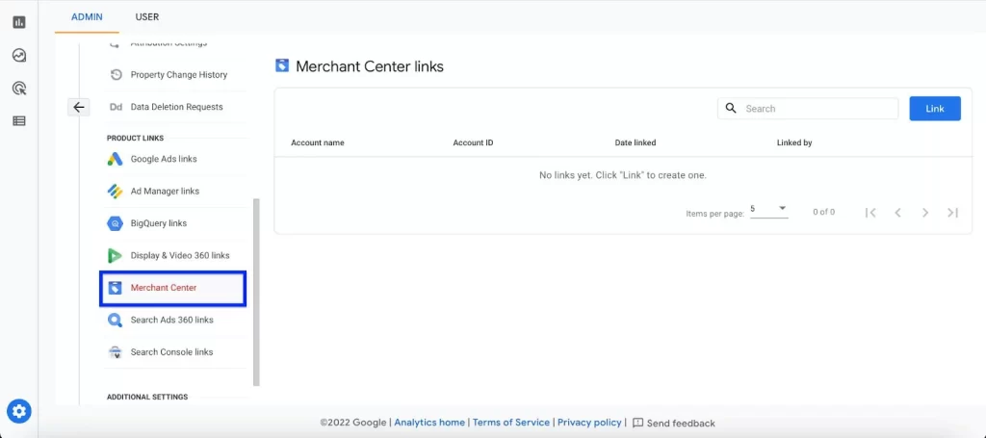
Task: Open Ad Manager links
Action: pos(165,191)
